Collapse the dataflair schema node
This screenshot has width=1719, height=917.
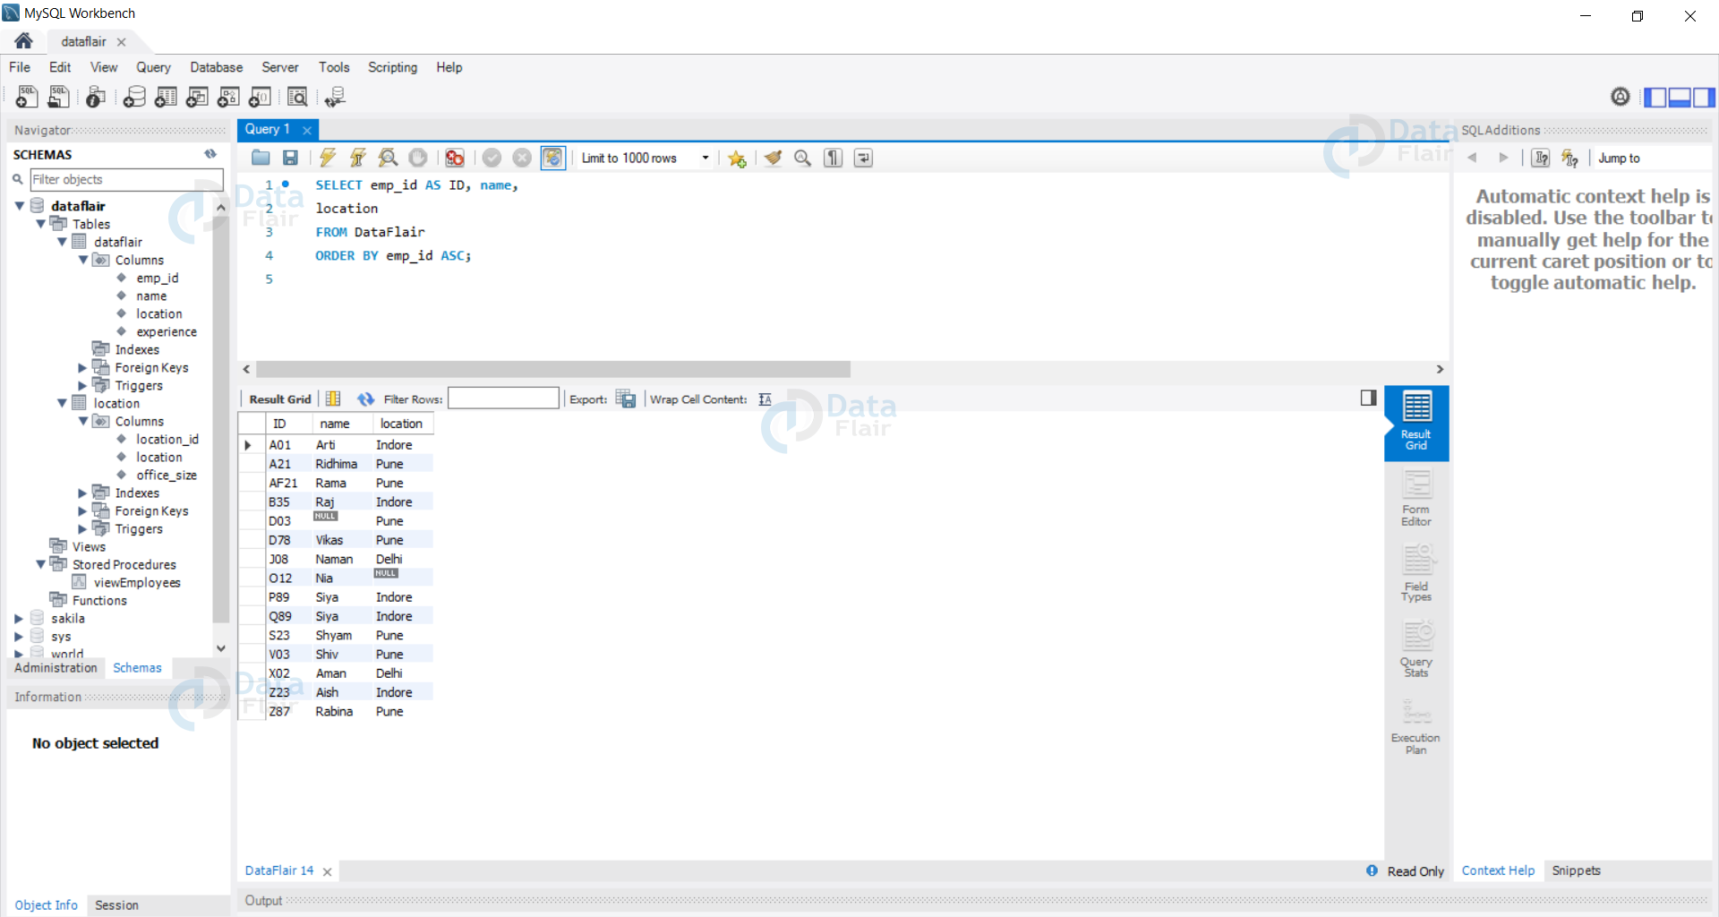coord(20,206)
